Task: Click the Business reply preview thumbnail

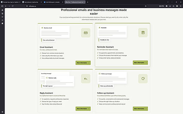Action: click(x=59, y=81)
